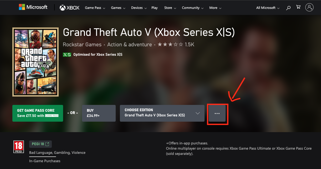The width and height of the screenshot is (321, 169).
Task: Click the Microsoft logo
Action: click(x=33, y=7)
